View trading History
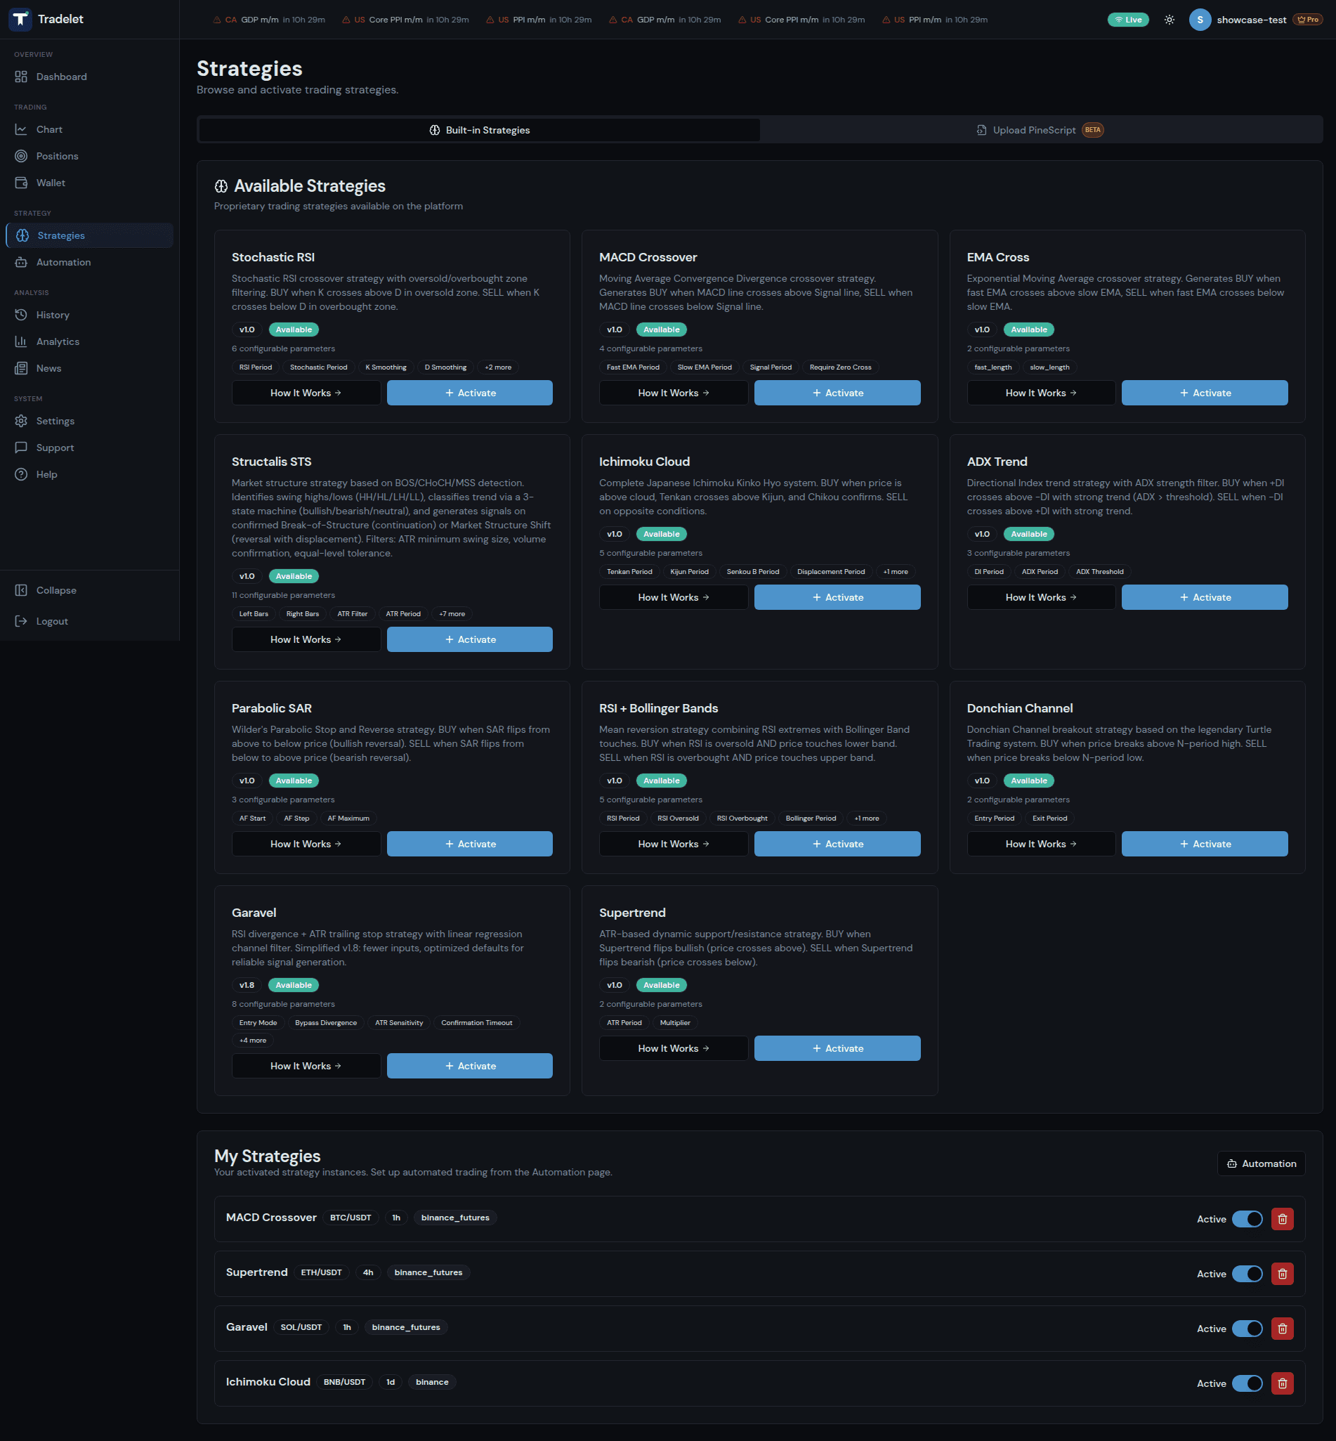Viewport: 1336px width, 1441px height. (52, 315)
